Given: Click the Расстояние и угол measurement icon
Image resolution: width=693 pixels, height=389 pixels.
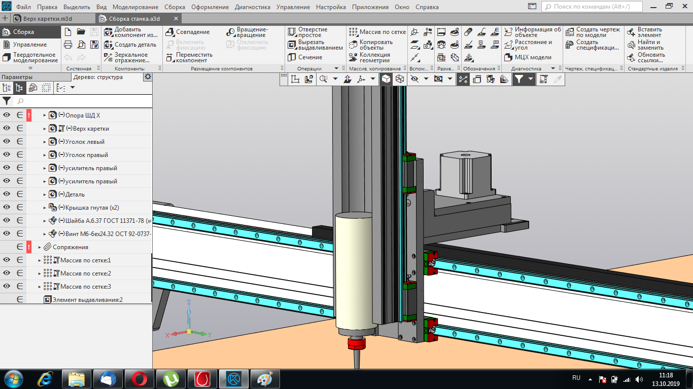Looking at the screenshot, I should 508,45.
